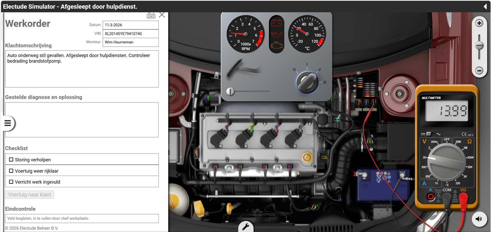Check the 'Storing verholpen' checkbox
Screen dimensions: 491x232
point(11,159)
